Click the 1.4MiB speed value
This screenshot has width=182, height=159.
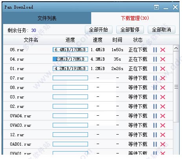coord(98,50)
